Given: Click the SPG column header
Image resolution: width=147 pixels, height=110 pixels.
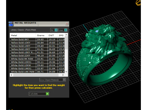Looking at the screenshot, I should pyautogui.click(x=61, y=35).
